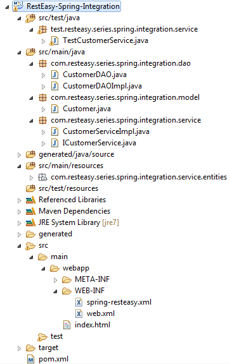Click the dao package icon
This screenshot has width=230, height=364.
point(42,63)
